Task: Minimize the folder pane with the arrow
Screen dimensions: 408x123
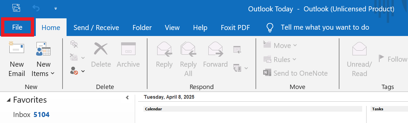Action: pos(127,98)
